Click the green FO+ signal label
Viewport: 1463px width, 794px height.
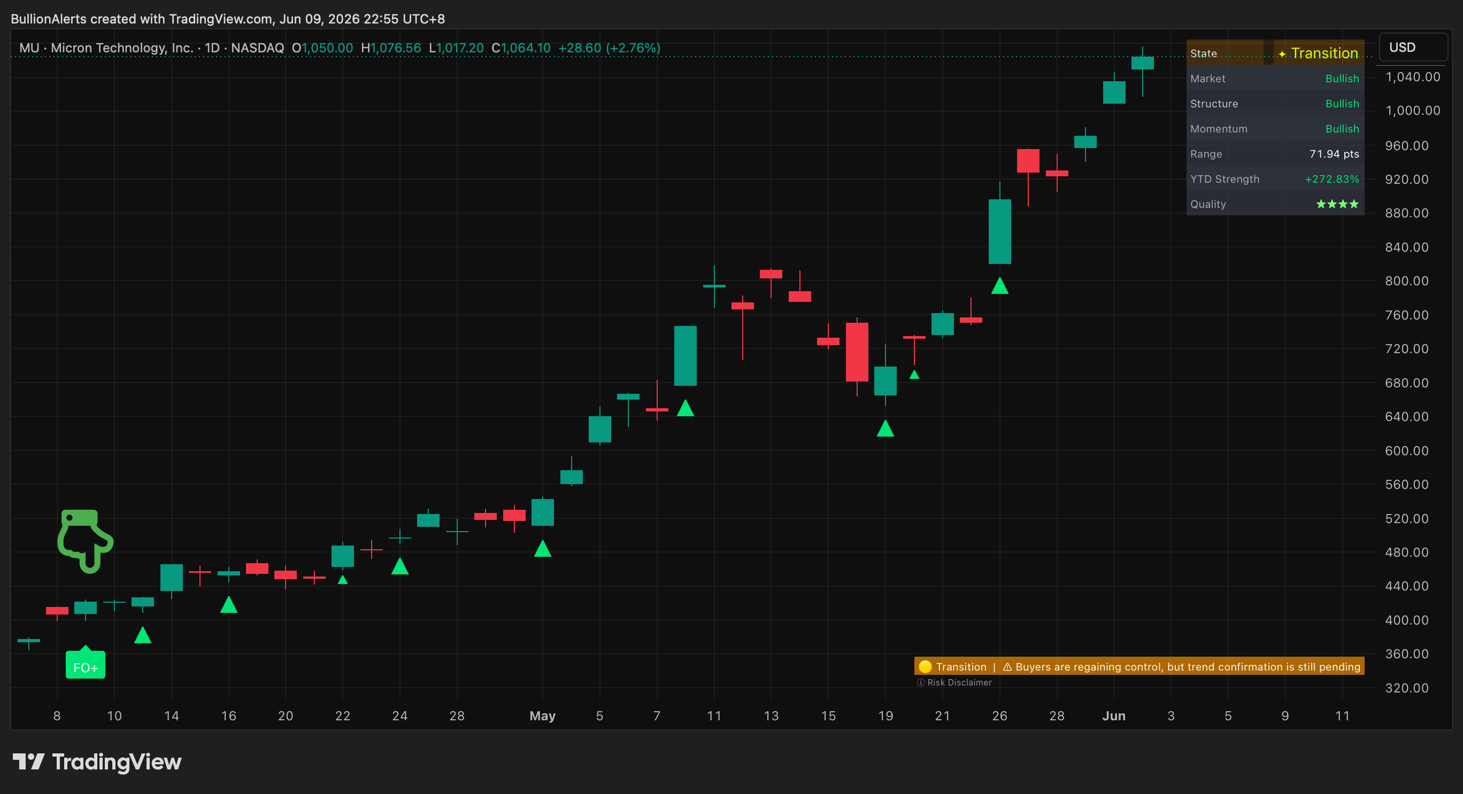tap(85, 664)
